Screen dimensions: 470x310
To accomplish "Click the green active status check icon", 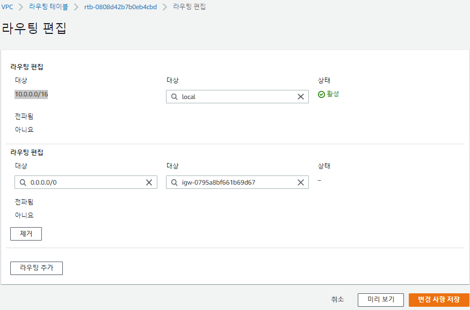I will (x=321, y=95).
